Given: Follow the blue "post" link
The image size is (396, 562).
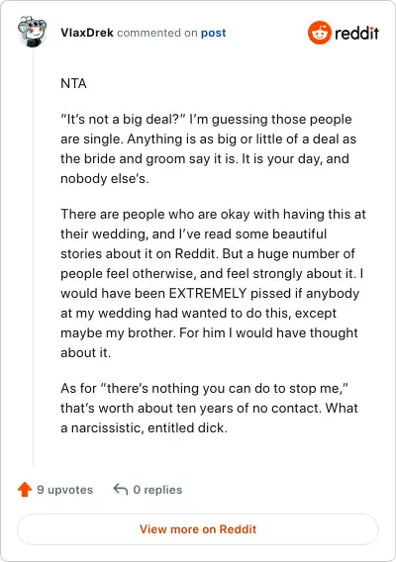Looking at the screenshot, I should pyautogui.click(x=214, y=33).
